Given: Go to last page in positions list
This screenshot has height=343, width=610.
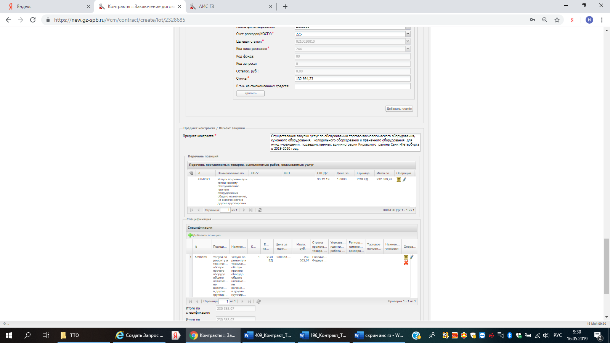Looking at the screenshot, I should click(x=250, y=210).
